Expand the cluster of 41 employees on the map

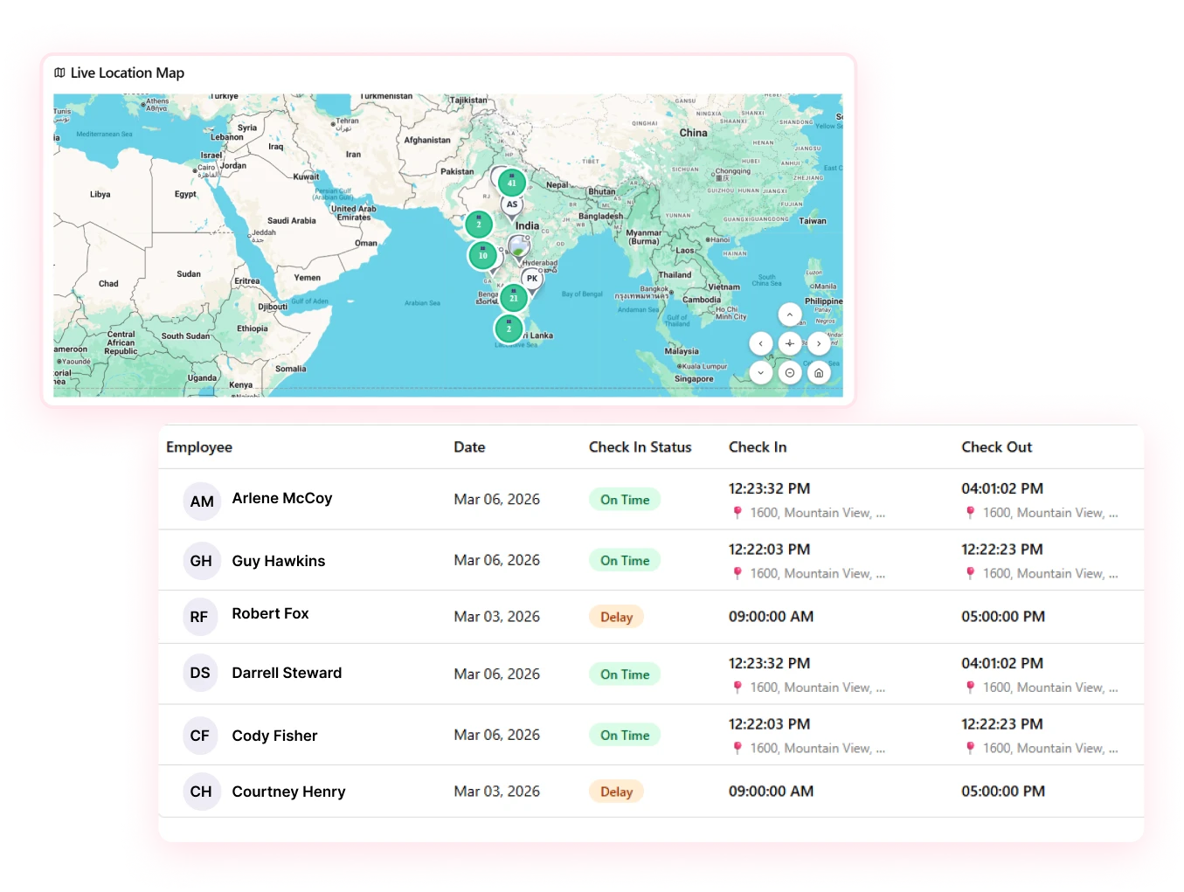511,183
